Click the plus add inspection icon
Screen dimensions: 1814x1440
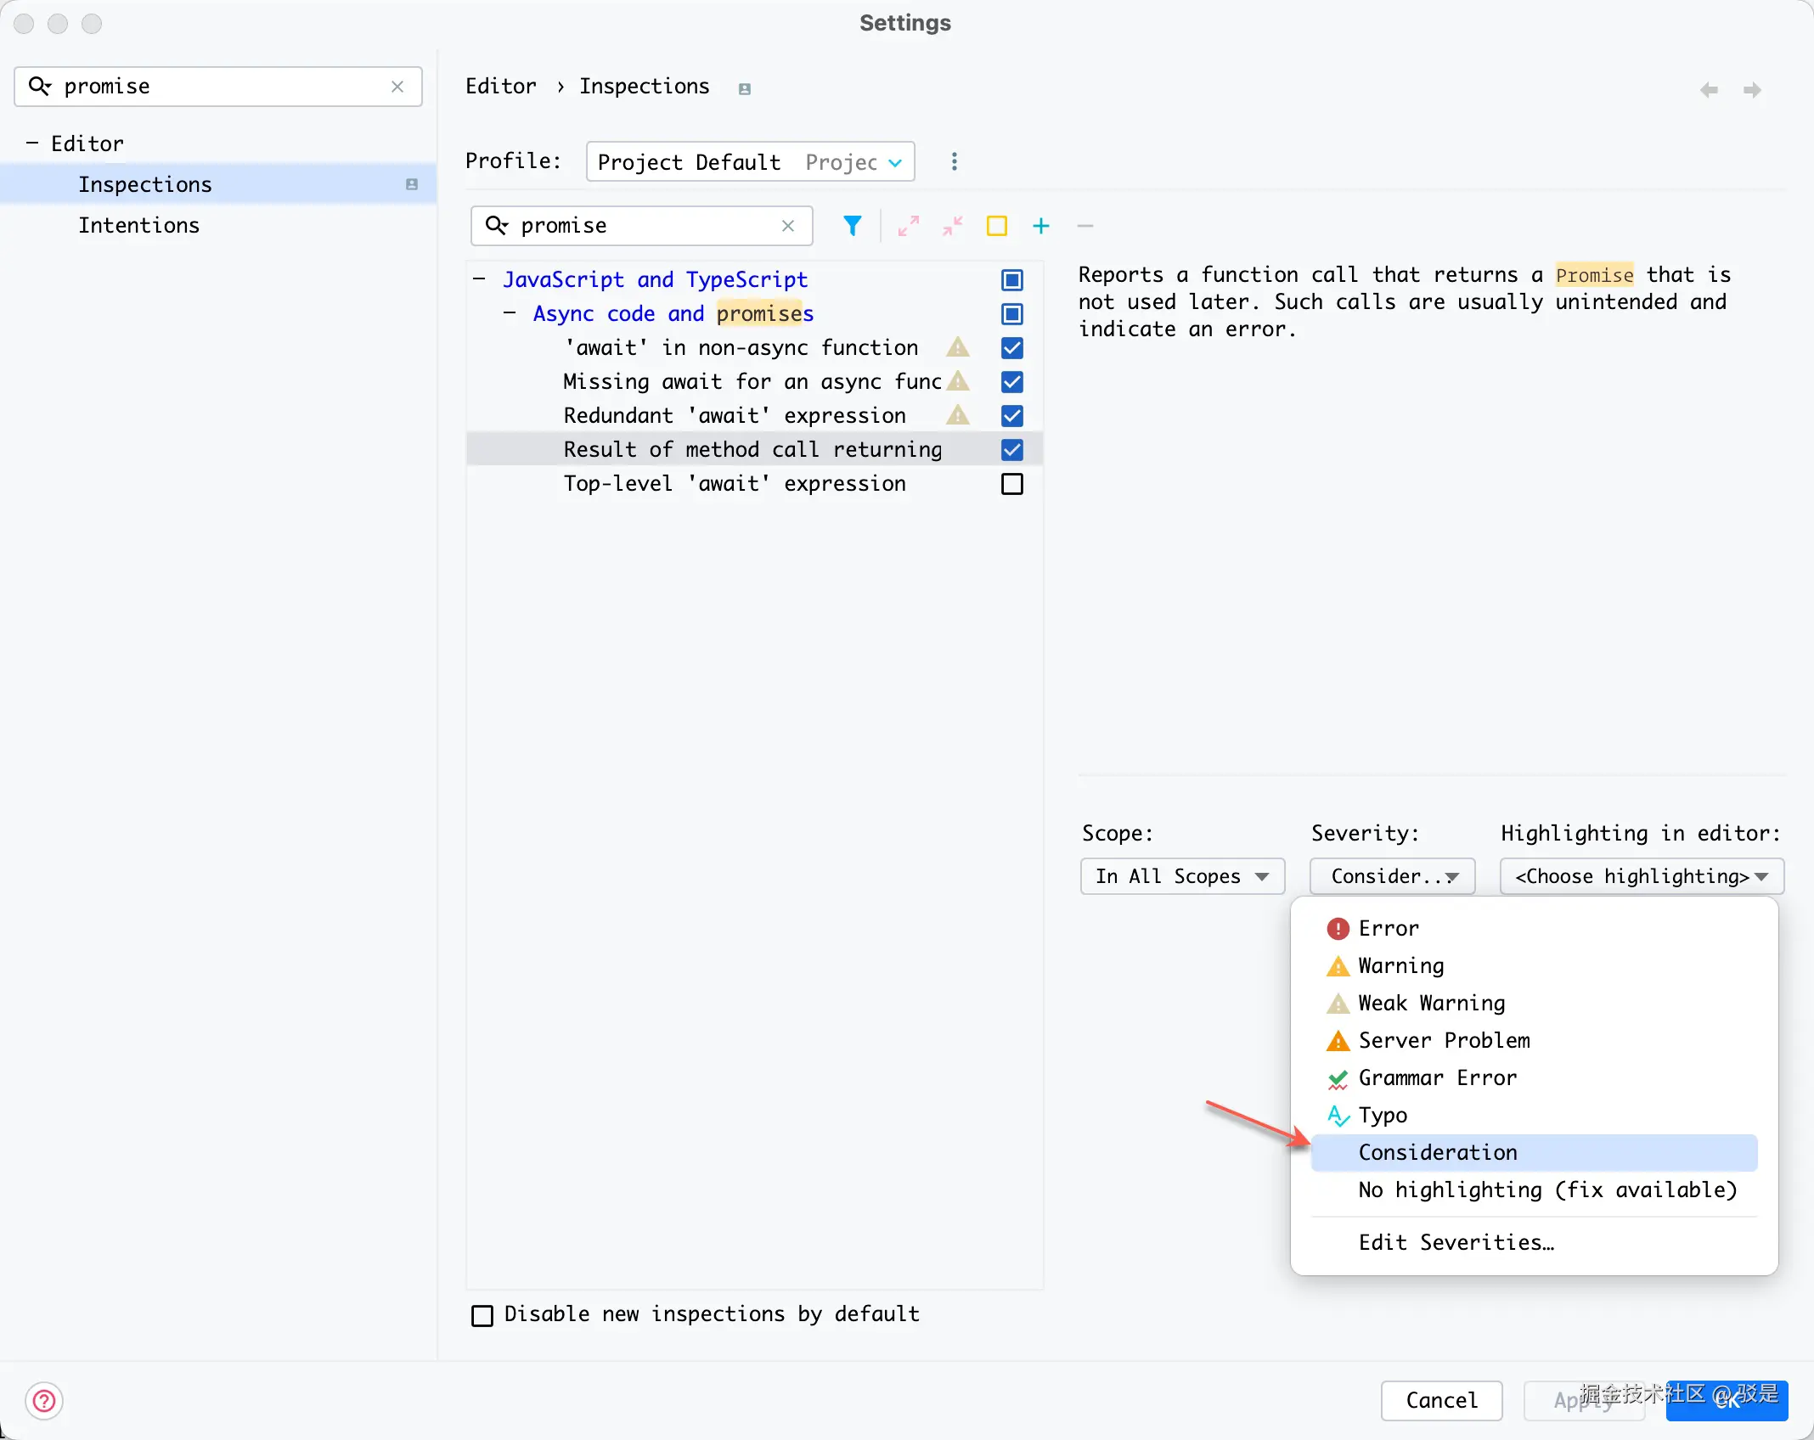pyautogui.click(x=1040, y=226)
